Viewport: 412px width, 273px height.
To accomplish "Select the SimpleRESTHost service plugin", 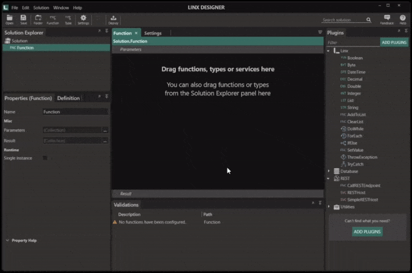I will click(359, 199).
